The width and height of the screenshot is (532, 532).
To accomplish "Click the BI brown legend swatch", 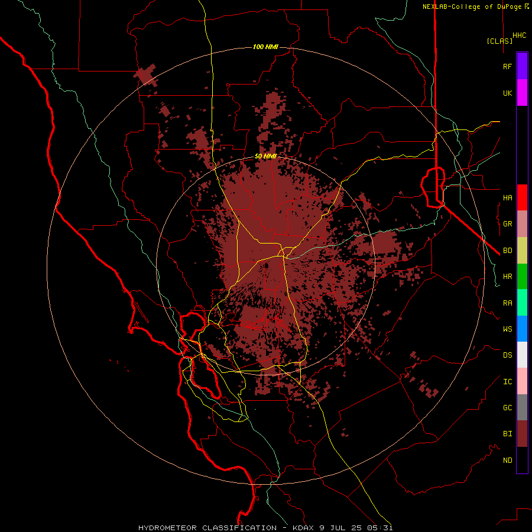I will [x=522, y=434].
